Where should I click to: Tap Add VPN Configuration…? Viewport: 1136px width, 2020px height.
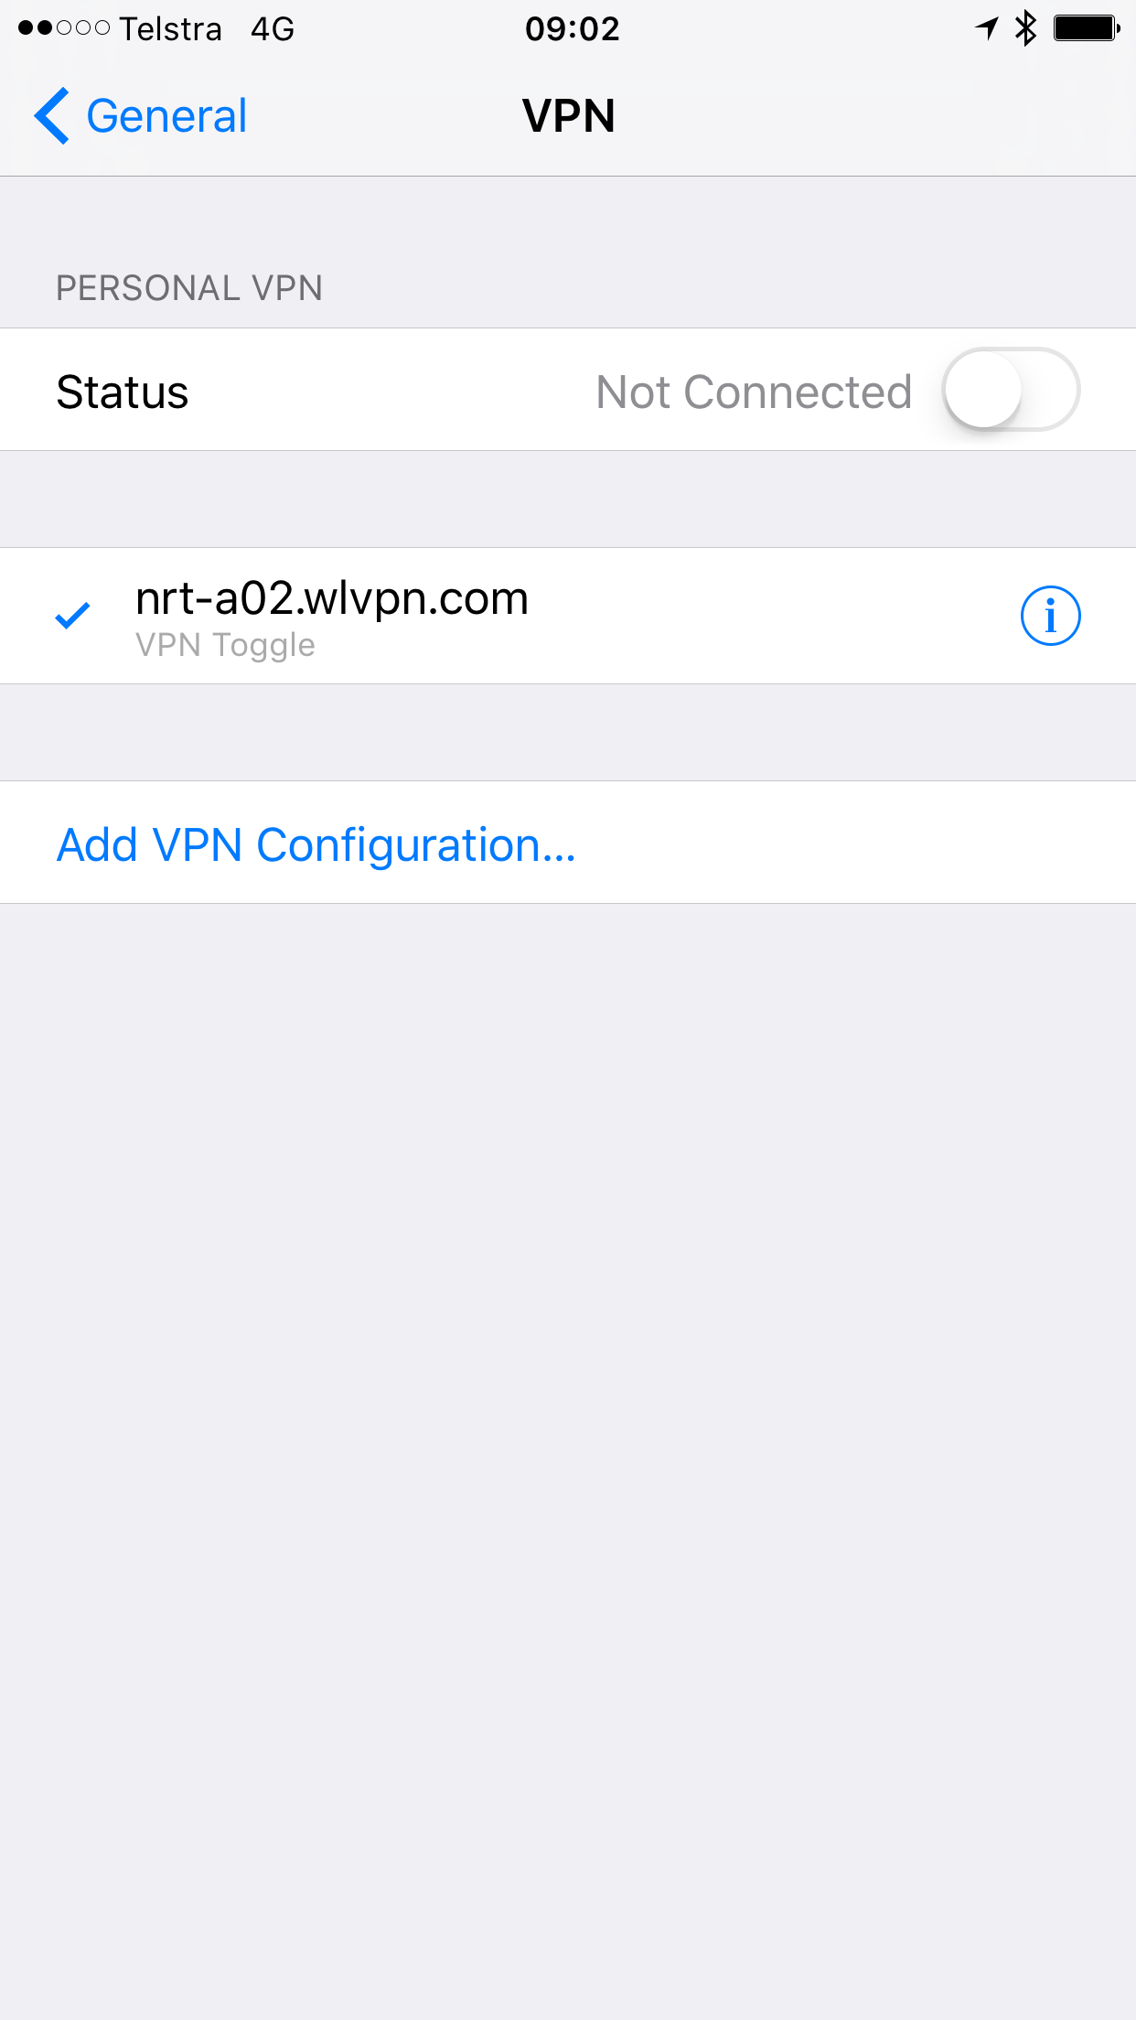[x=316, y=844]
